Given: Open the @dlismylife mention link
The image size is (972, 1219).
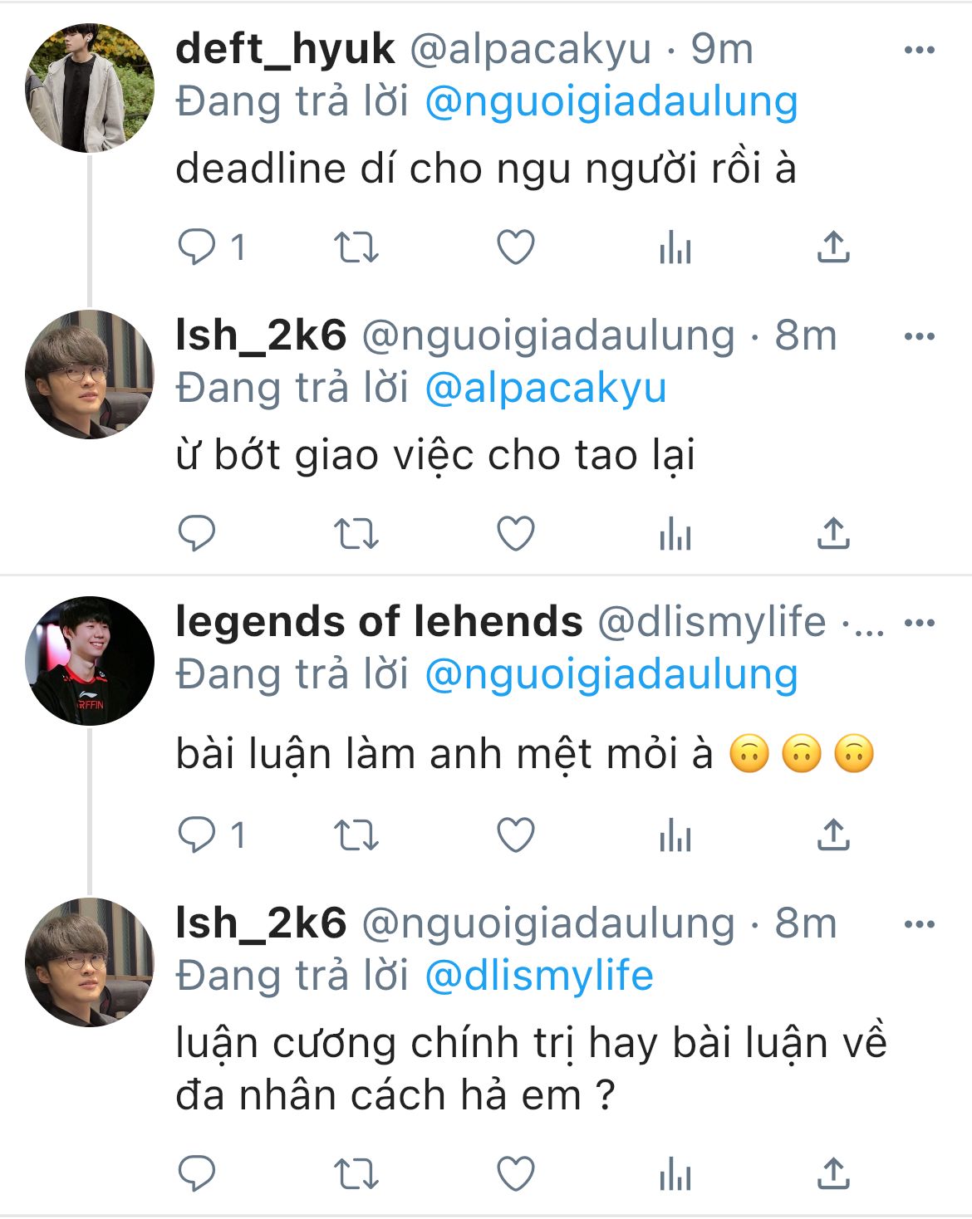Looking at the screenshot, I should 539,977.
